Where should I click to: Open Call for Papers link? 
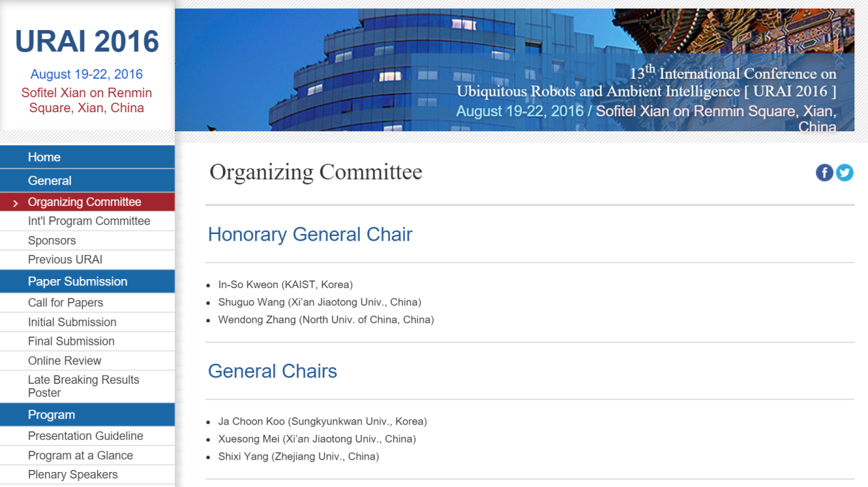[66, 302]
